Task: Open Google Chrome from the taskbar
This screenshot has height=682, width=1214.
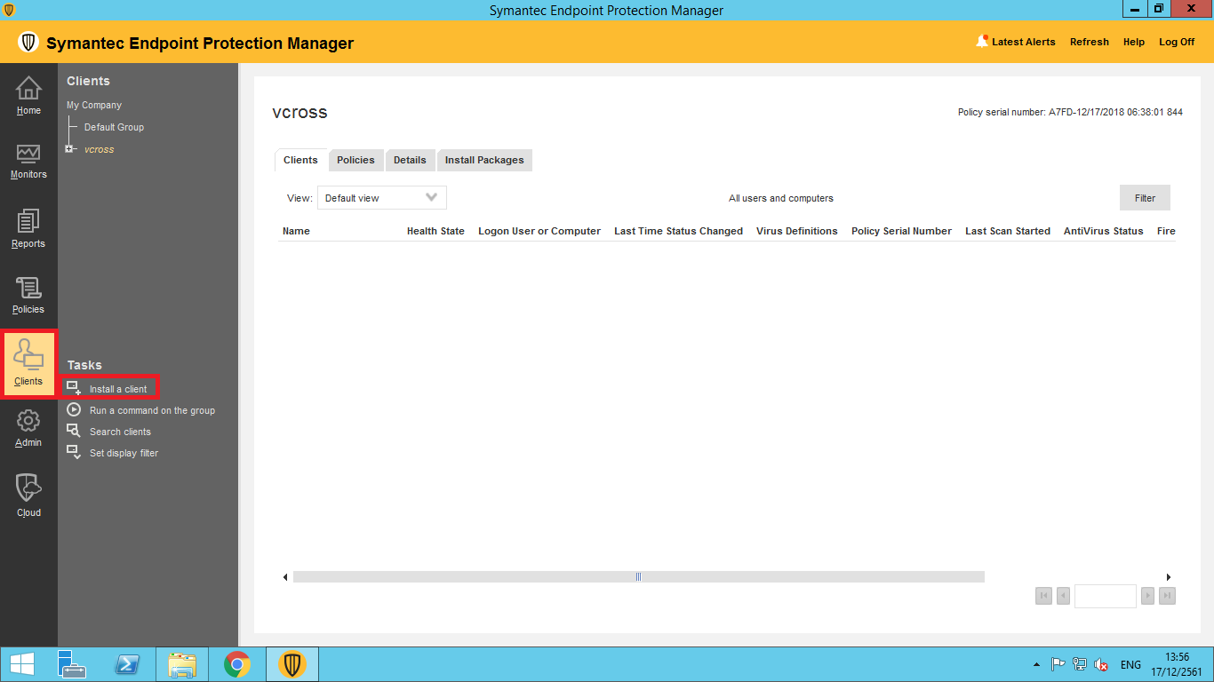Action: tap(237, 664)
